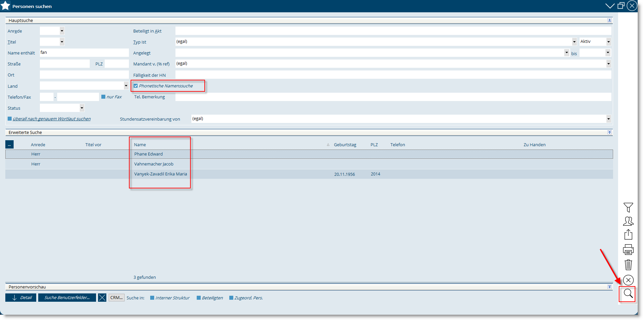Screen dimensions: 643x320
Task: Click the X clear button next to Suche Benutzerfelder
Action: point(102,298)
